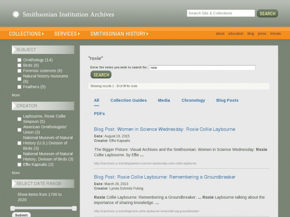Click the "roxie" results heading
290x217 pixels.
coord(96,58)
